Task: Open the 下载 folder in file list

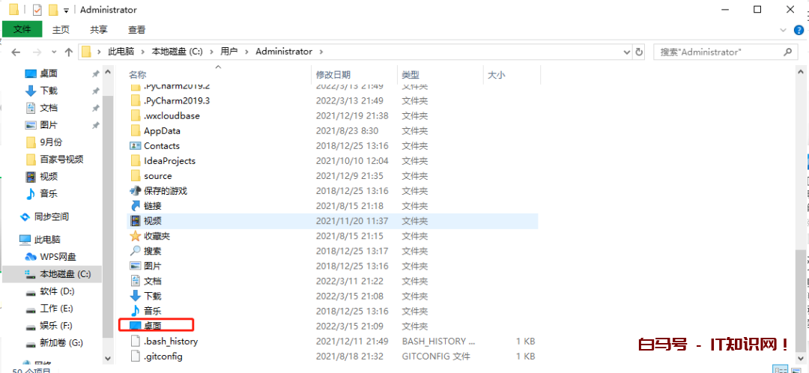Action: coord(151,296)
